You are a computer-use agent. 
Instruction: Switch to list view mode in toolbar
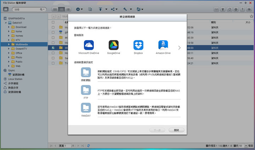tap(62, 9)
